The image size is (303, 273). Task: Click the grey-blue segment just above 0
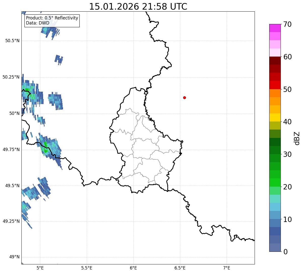(x=275, y=247)
